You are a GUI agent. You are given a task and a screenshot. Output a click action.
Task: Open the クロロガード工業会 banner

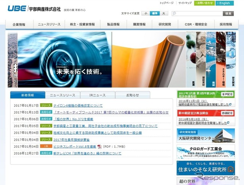[x=206, y=152]
